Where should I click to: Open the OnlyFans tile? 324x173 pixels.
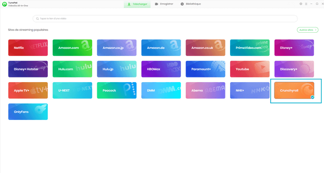point(28,112)
